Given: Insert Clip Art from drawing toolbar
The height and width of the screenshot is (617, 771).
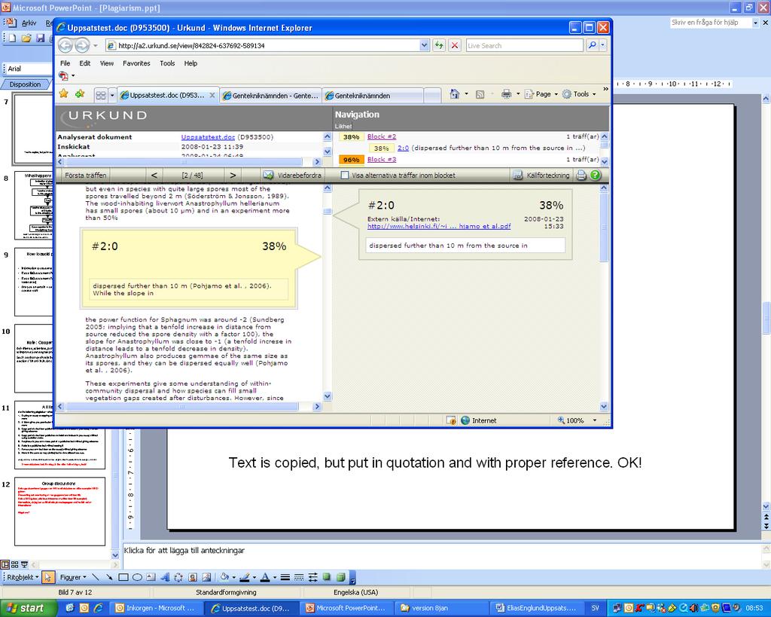Looking at the screenshot, I should coord(193,577).
